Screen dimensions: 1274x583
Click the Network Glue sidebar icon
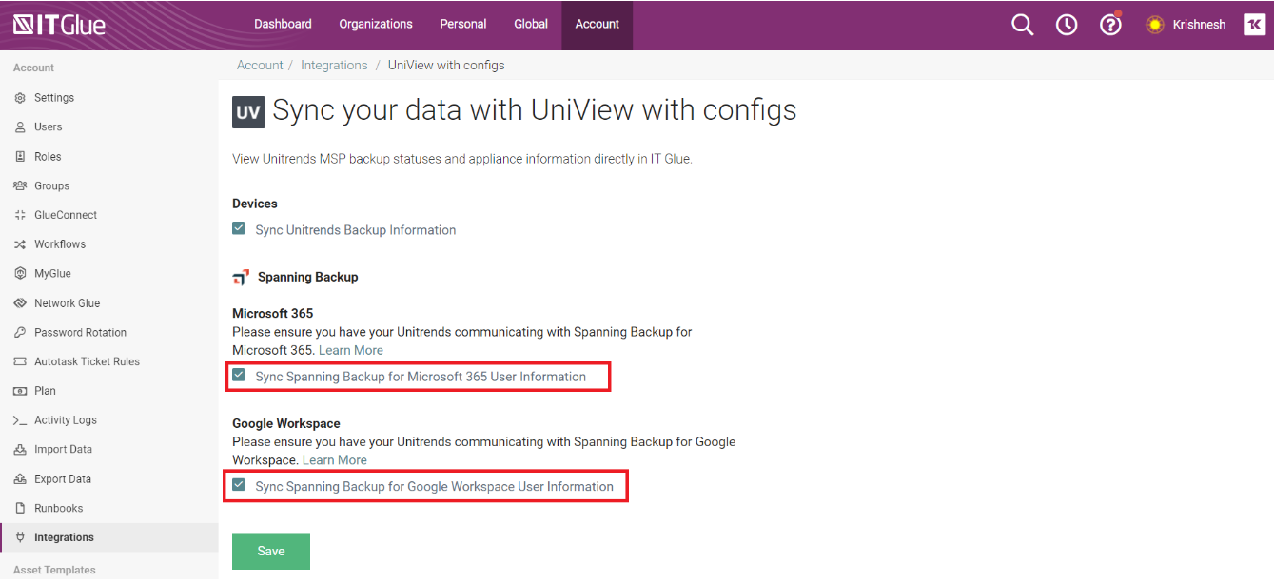point(20,303)
